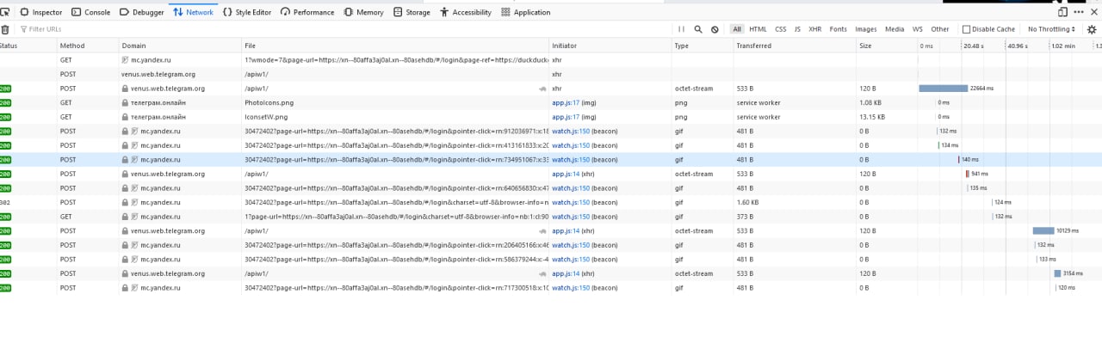Open the No Throttling dropdown
The image size is (1102, 337).
click(1051, 29)
